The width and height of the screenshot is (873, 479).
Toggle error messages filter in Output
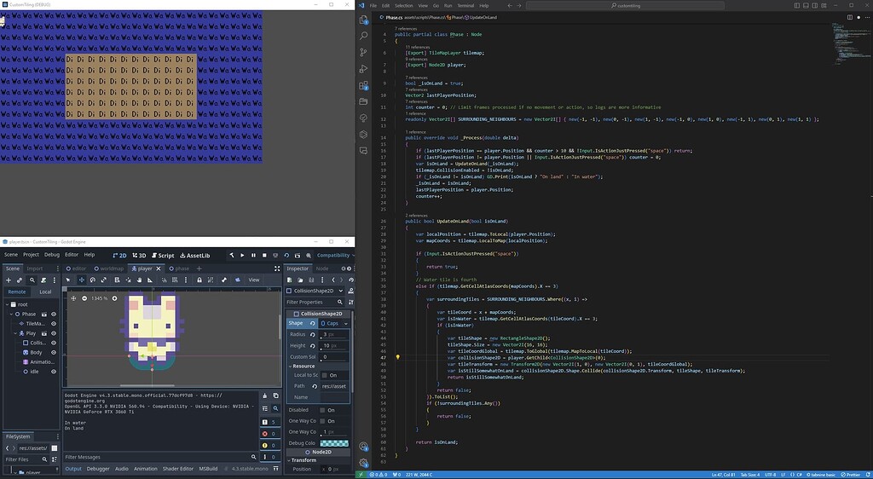click(x=269, y=434)
